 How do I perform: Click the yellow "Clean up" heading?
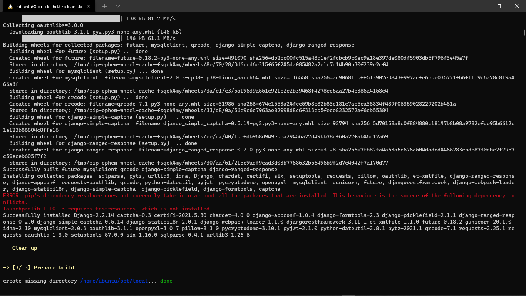[25, 248]
